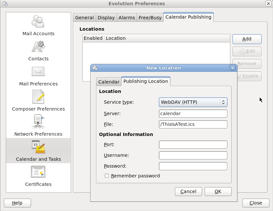
Task: Select Composer Preferences pencil icon
Action: pos(38,97)
